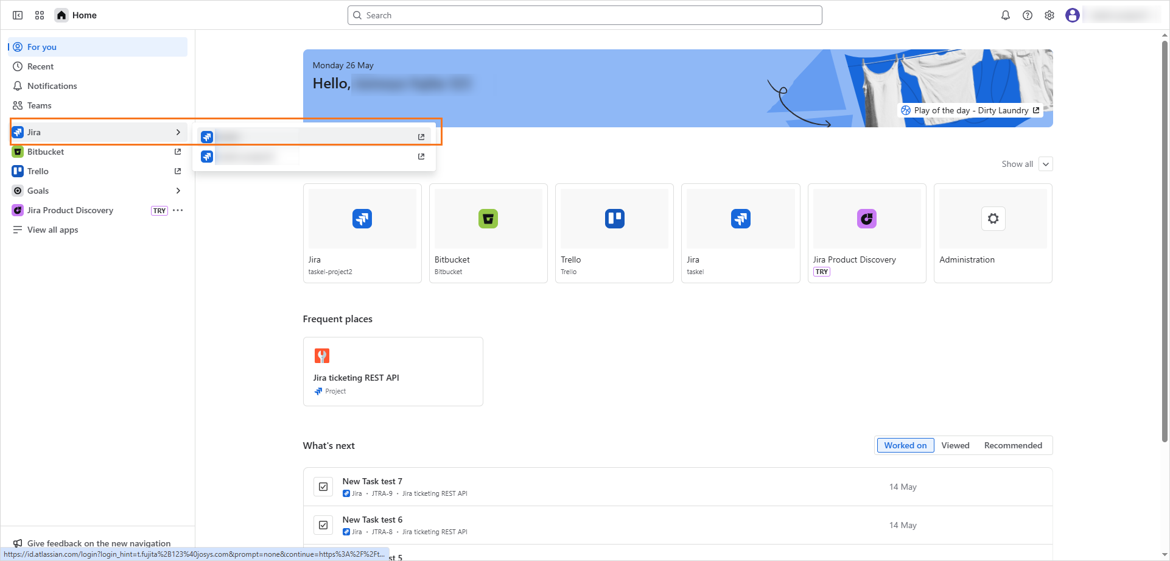Open more options for Jira Product Discovery
Viewport: 1170px width, 561px height.
[x=178, y=210]
